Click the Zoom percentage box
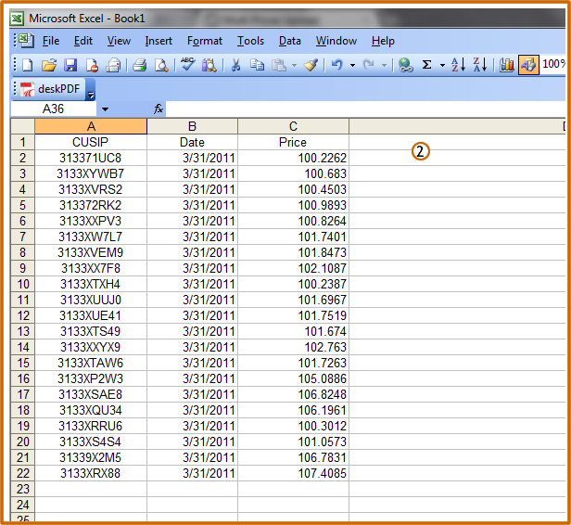Screen dimensions: 571x525 (552, 65)
